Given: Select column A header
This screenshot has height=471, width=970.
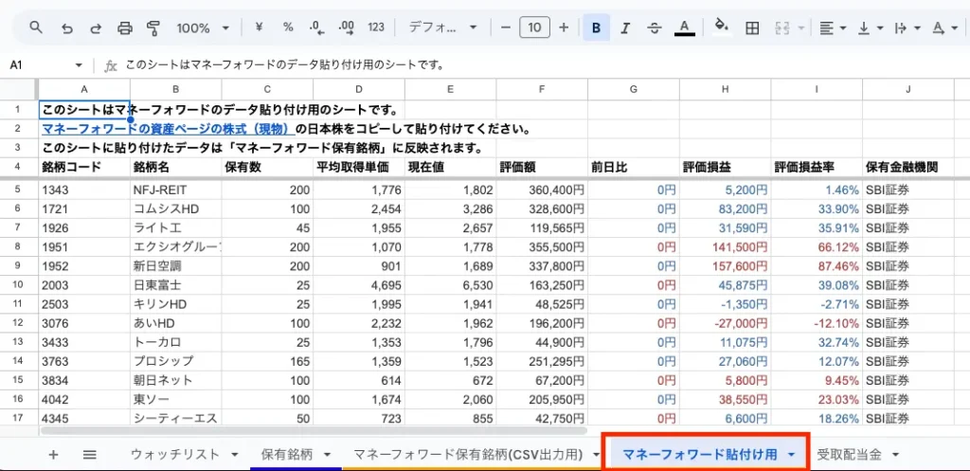Looking at the screenshot, I should pos(84,89).
